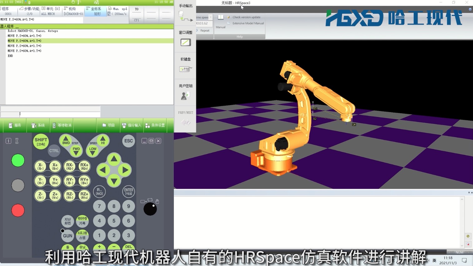Open Windows notification center in taskbar

(464, 260)
